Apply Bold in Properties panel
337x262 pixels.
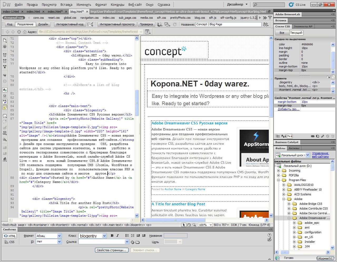click(112, 236)
